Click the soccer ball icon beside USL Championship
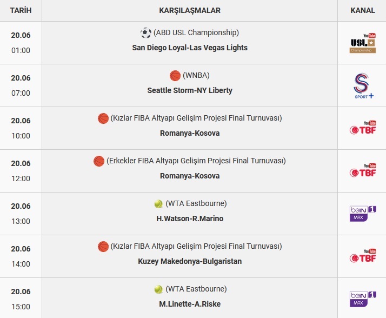The height and width of the screenshot is (318, 386). (146, 33)
